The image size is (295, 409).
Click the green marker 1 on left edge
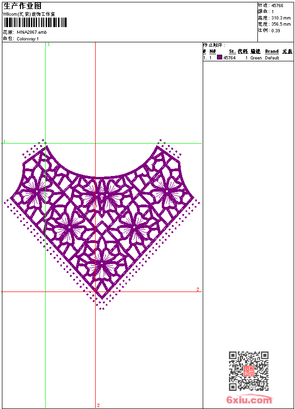click(4, 141)
